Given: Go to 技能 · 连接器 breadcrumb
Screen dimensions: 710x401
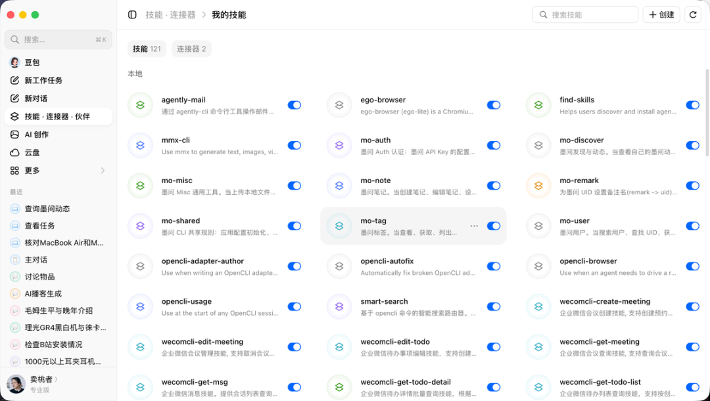Looking at the screenshot, I should [x=171, y=15].
